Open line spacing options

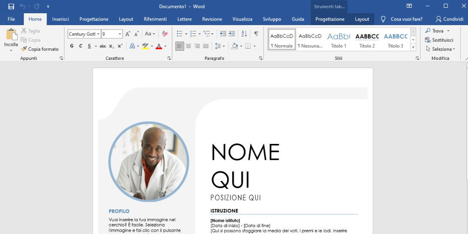click(220, 46)
